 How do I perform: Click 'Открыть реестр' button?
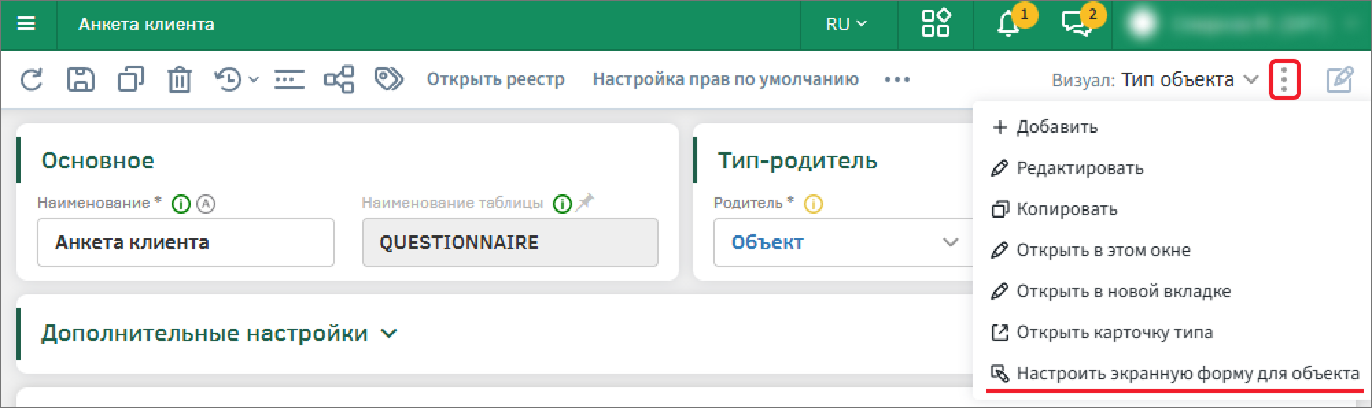tap(495, 79)
